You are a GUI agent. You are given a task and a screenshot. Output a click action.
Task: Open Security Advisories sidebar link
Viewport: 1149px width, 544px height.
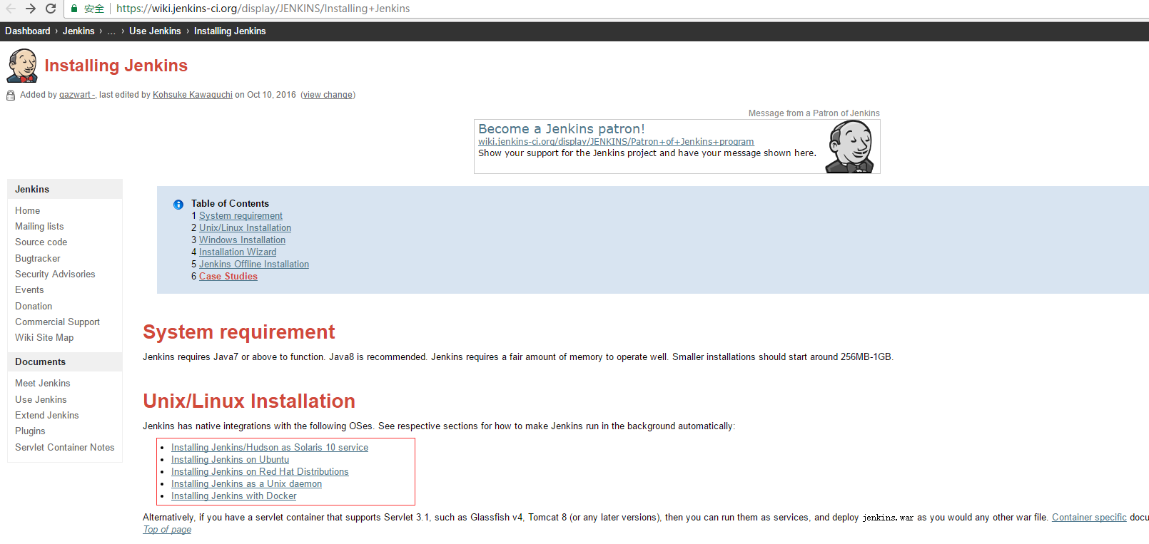(55, 274)
